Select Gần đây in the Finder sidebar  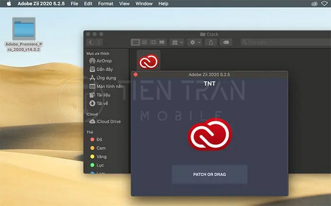click(x=101, y=69)
